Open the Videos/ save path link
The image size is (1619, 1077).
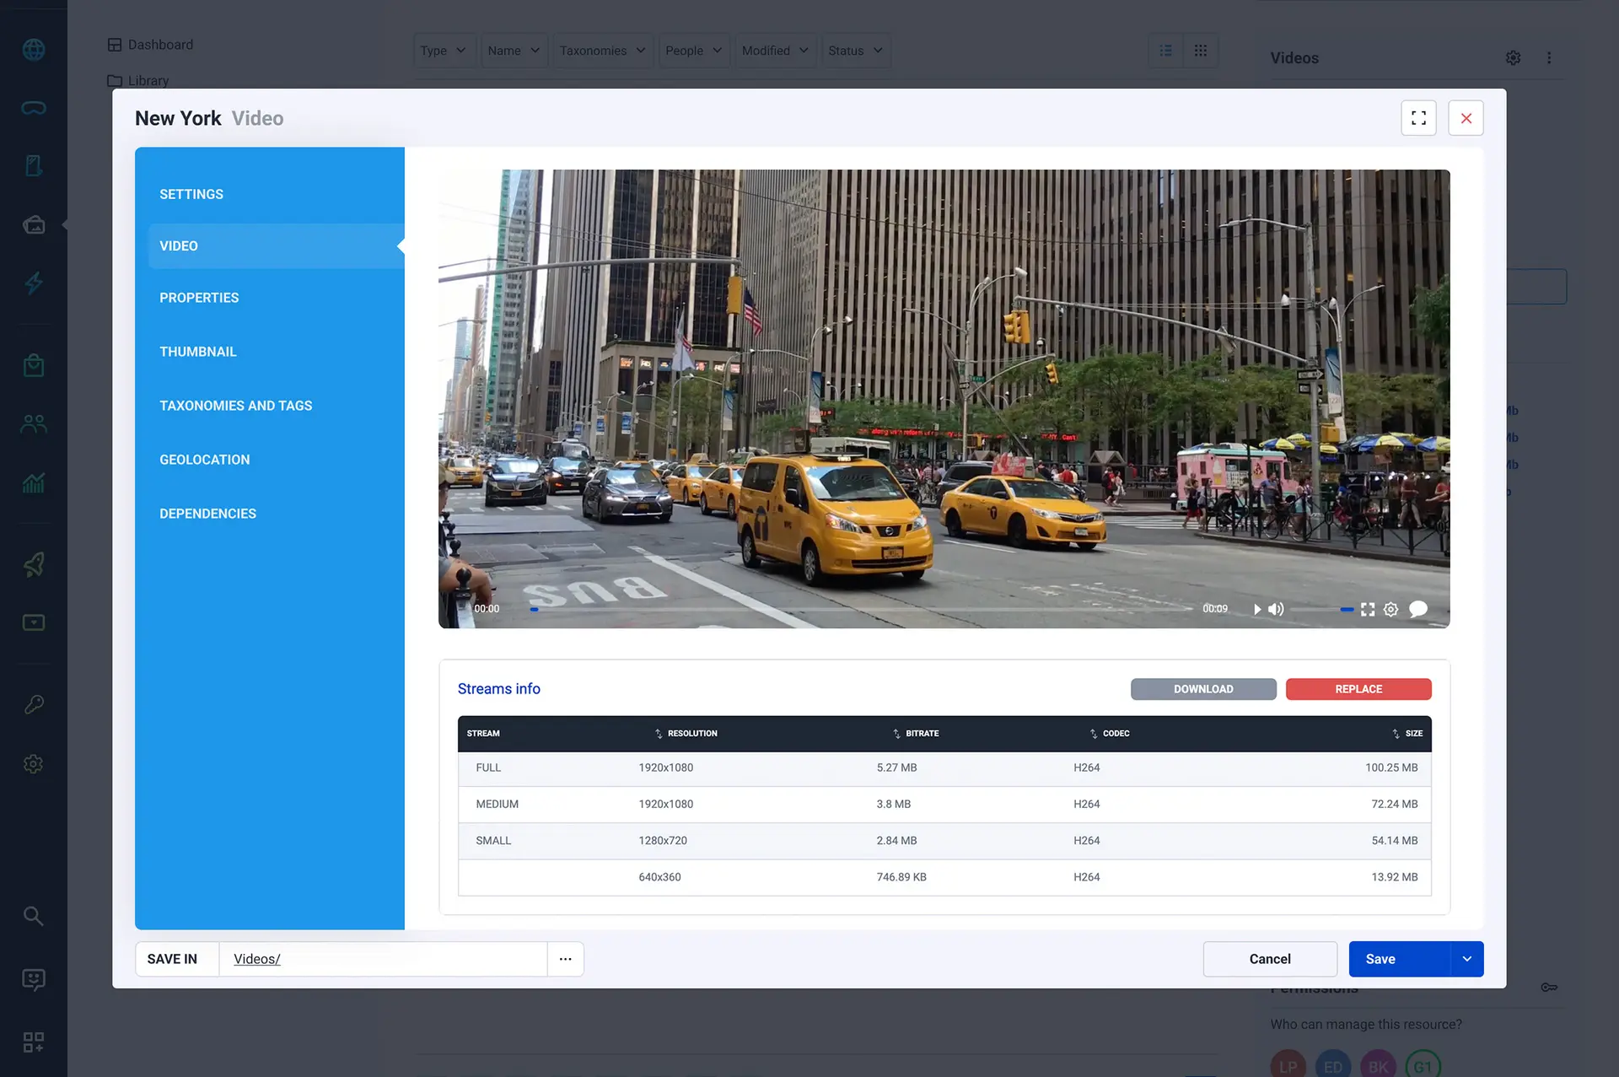click(x=257, y=959)
